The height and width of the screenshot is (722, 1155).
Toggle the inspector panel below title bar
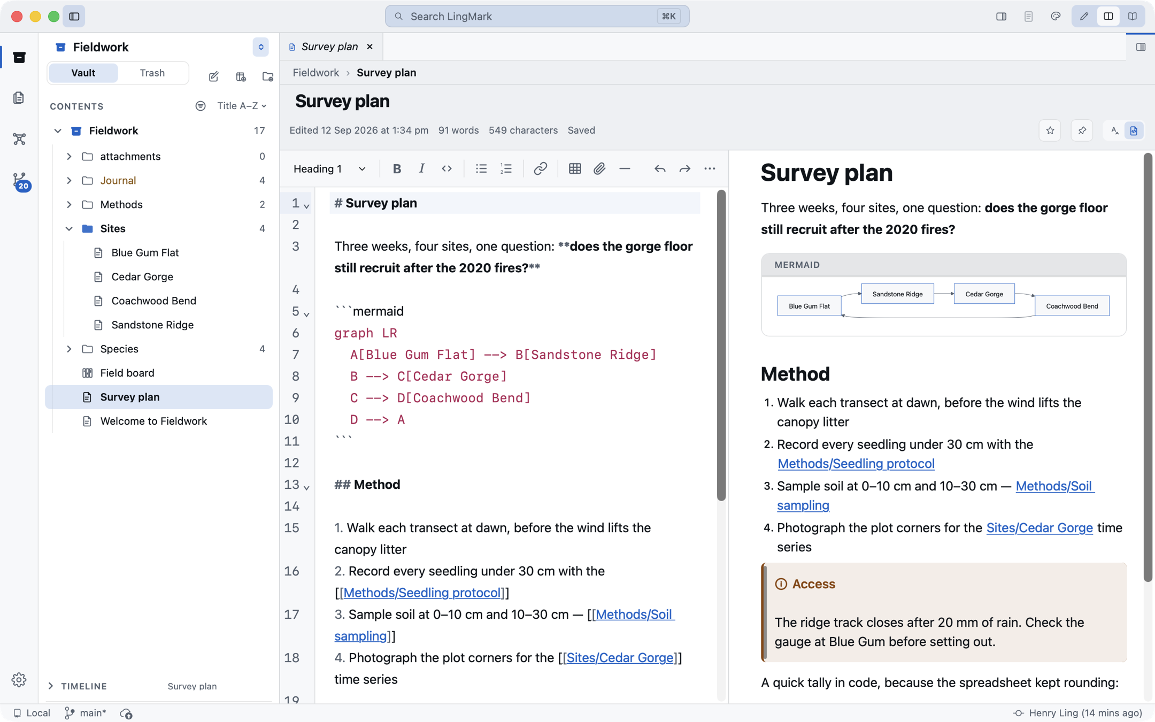1141,47
